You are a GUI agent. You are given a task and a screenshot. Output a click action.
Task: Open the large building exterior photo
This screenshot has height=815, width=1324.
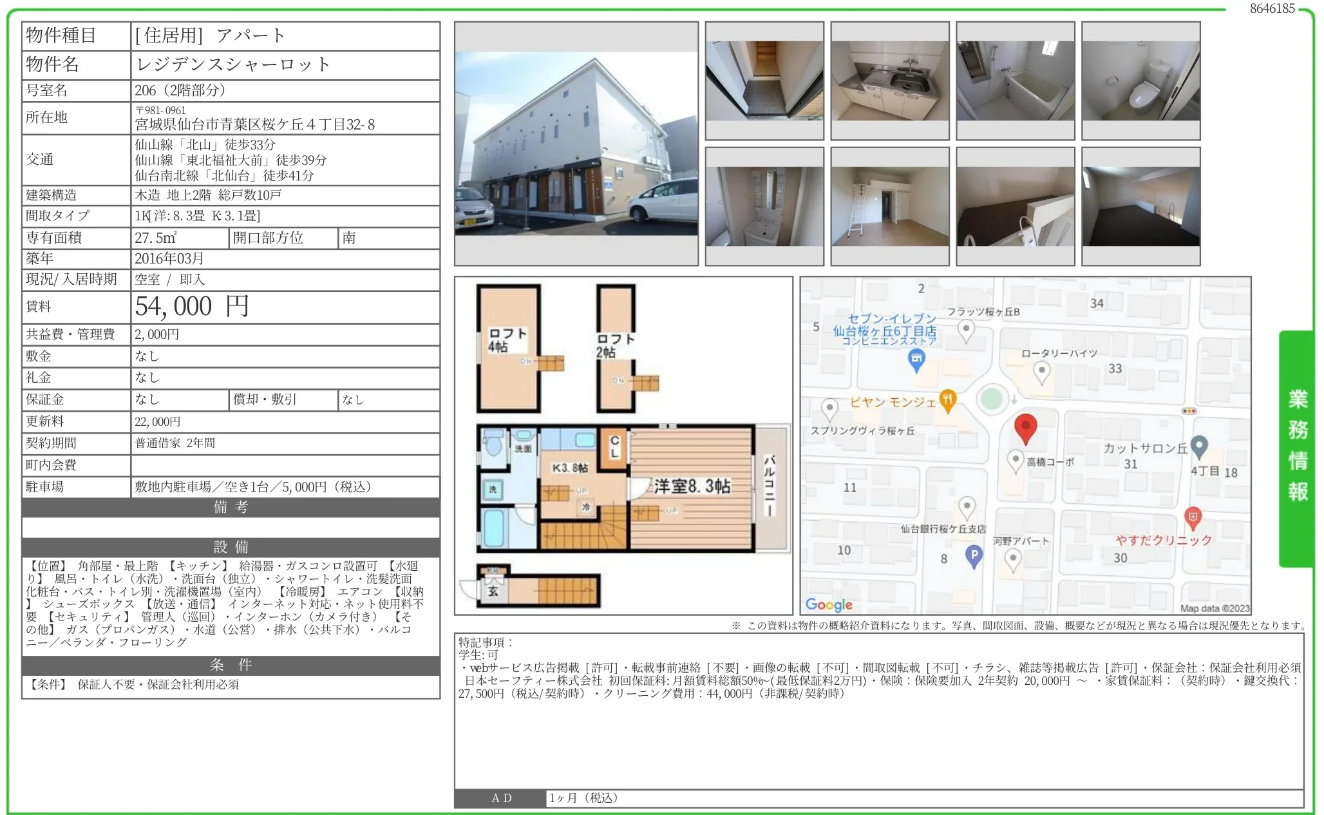[x=576, y=144]
